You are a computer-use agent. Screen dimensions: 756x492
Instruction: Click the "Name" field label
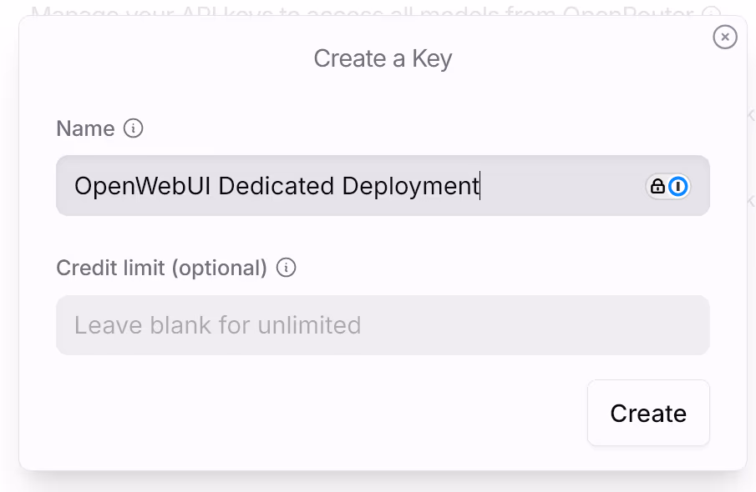[x=85, y=128]
